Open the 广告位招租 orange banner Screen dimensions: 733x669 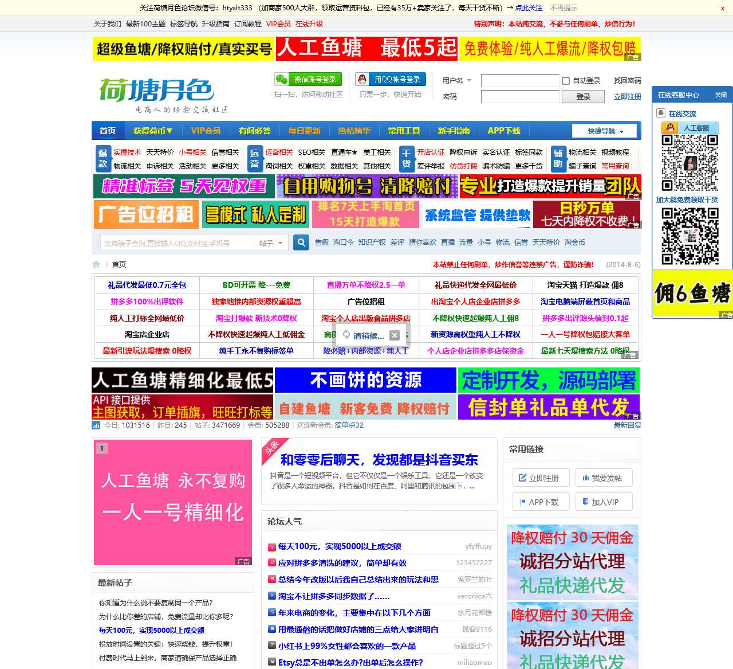point(146,214)
